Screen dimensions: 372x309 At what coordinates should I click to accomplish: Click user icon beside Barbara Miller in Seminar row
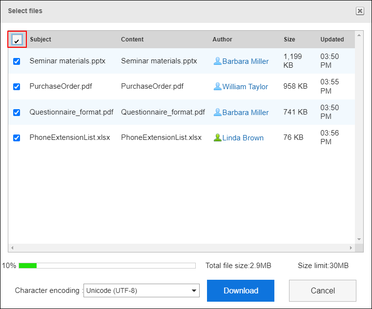point(217,61)
